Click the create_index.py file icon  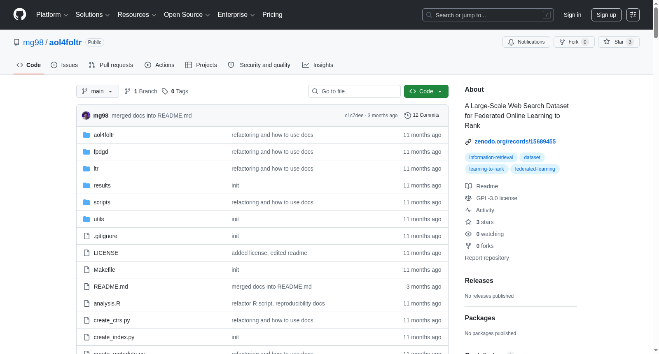pyautogui.click(x=86, y=337)
